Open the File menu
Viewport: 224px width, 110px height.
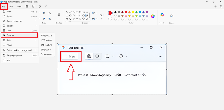(4, 6)
